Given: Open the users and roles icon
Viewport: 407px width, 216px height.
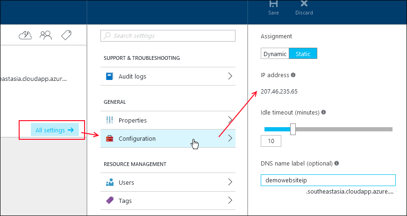Looking at the screenshot, I should coord(46,35).
